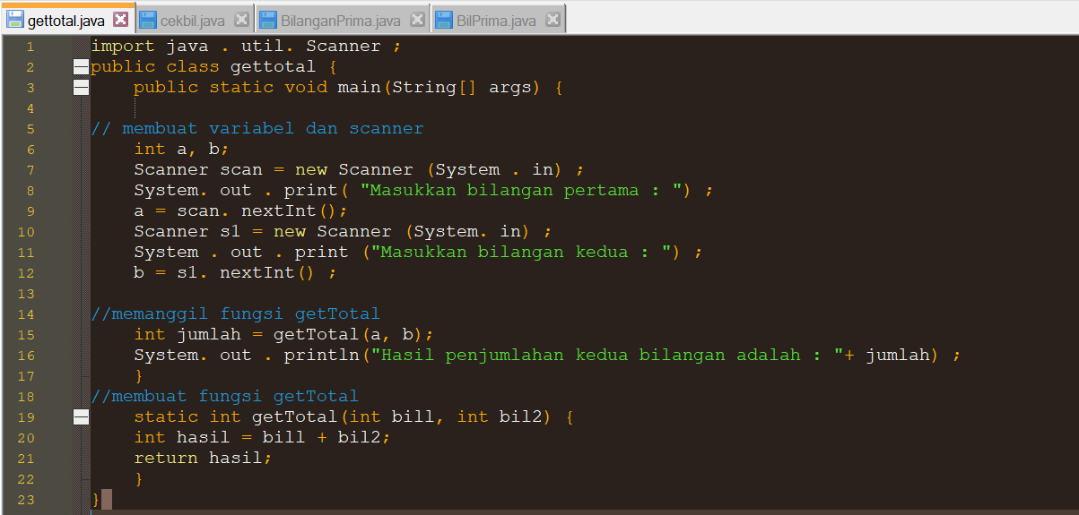The height and width of the screenshot is (515, 1079).
Task: Click the save icon on BilPrima.java tab
Action: tap(444, 20)
